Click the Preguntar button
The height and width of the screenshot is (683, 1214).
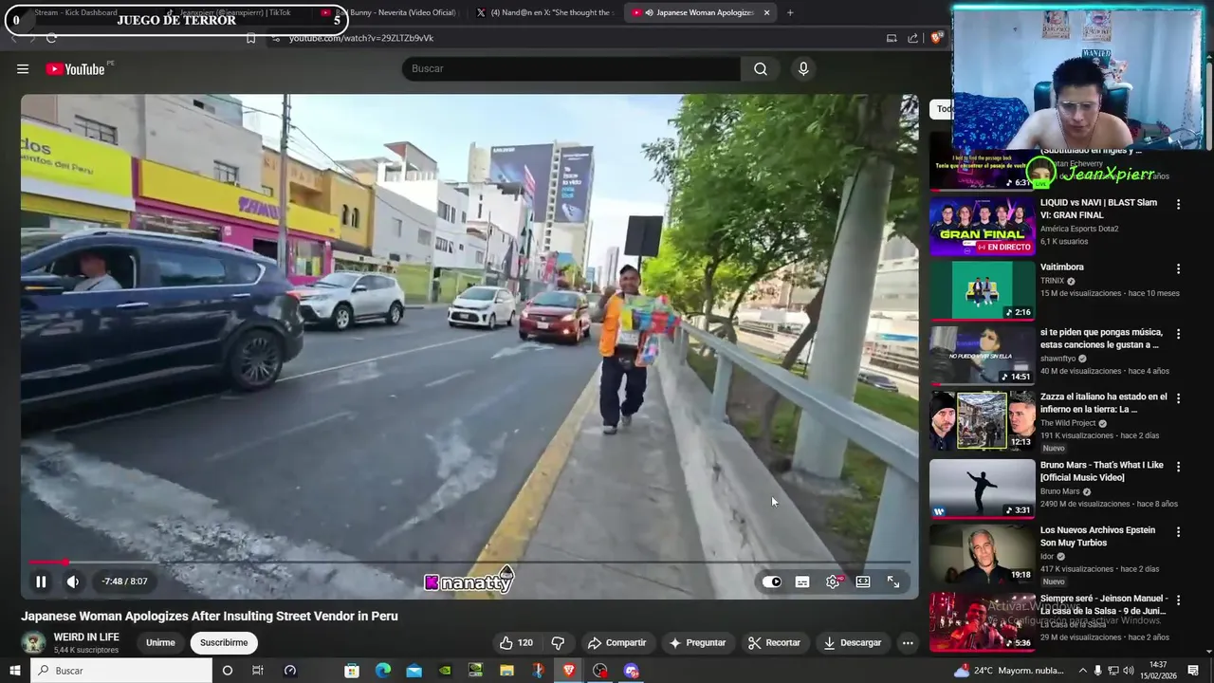(x=697, y=642)
